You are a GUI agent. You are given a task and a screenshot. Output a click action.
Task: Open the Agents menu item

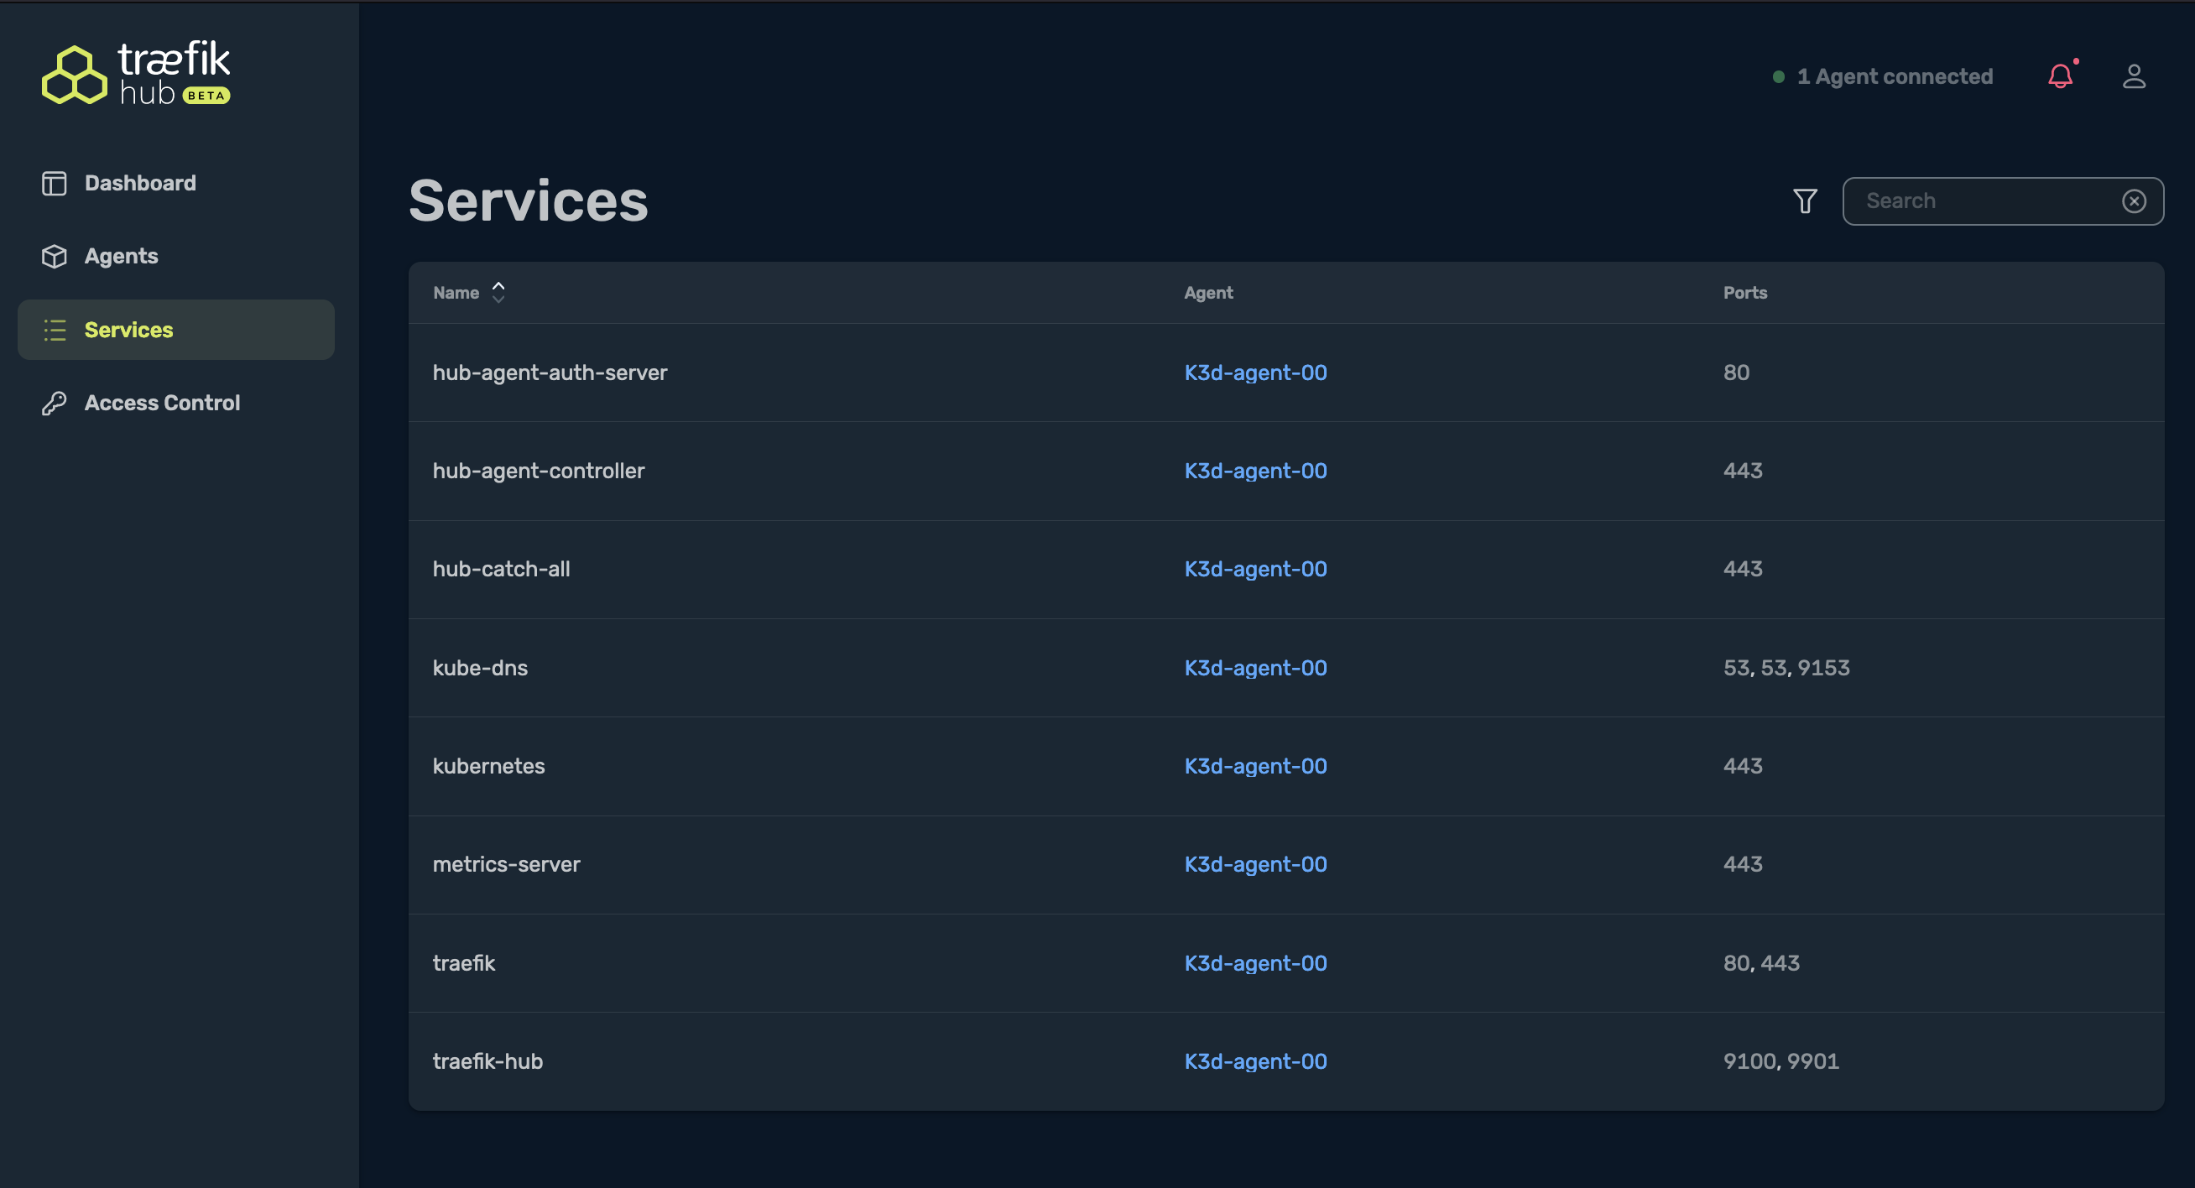tap(121, 257)
